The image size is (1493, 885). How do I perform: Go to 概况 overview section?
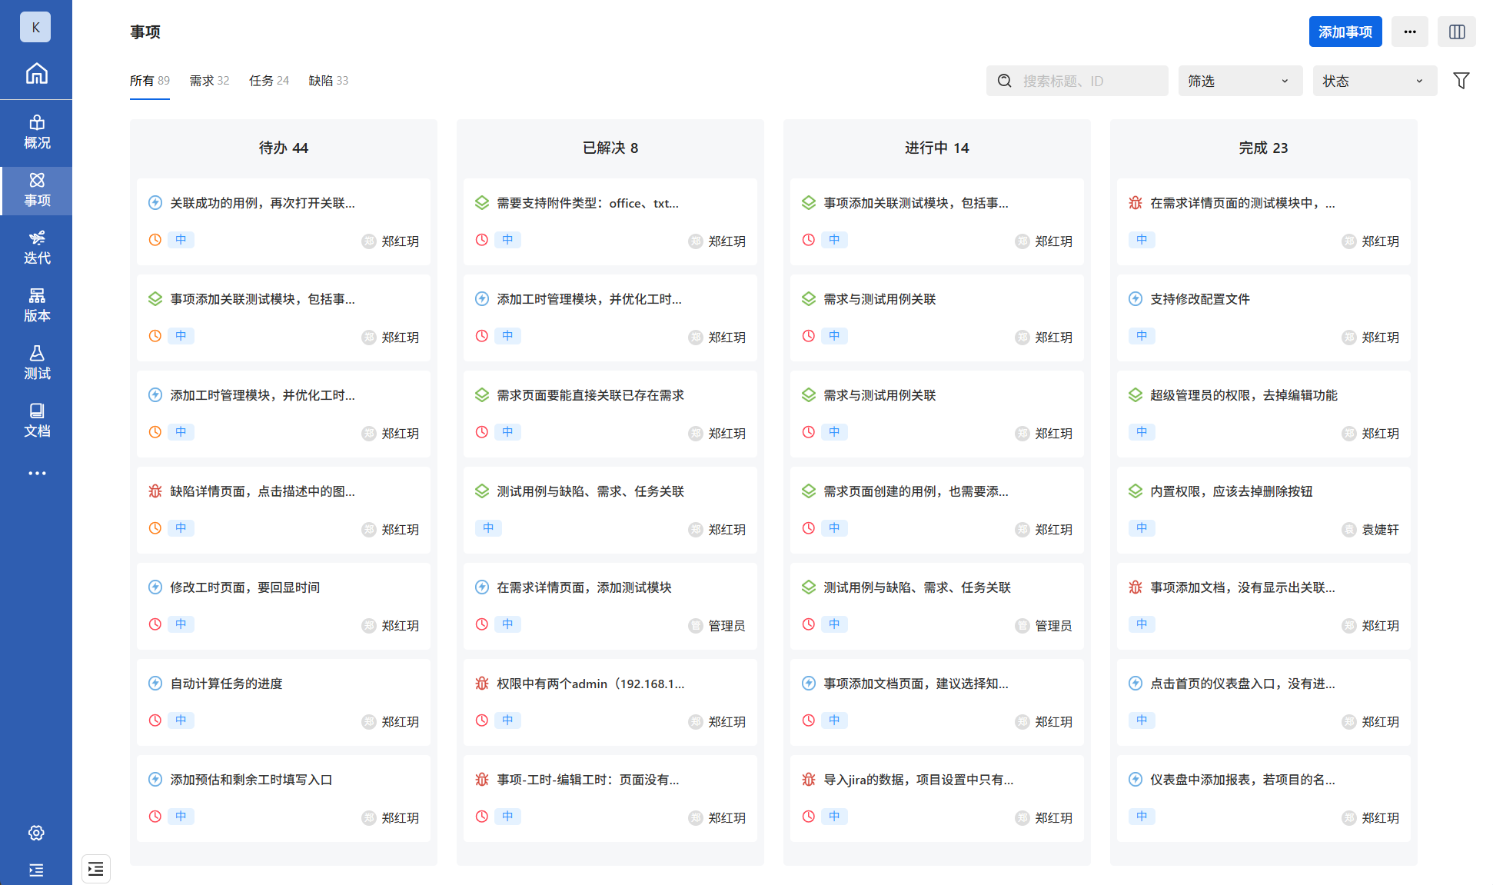click(x=36, y=132)
